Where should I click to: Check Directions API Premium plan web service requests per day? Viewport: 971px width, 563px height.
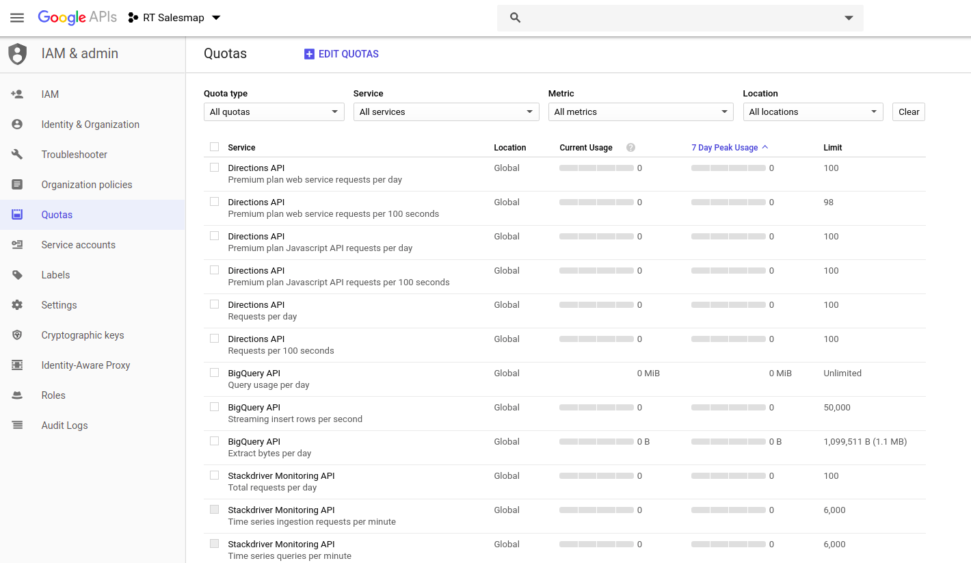click(x=215, y=168)
